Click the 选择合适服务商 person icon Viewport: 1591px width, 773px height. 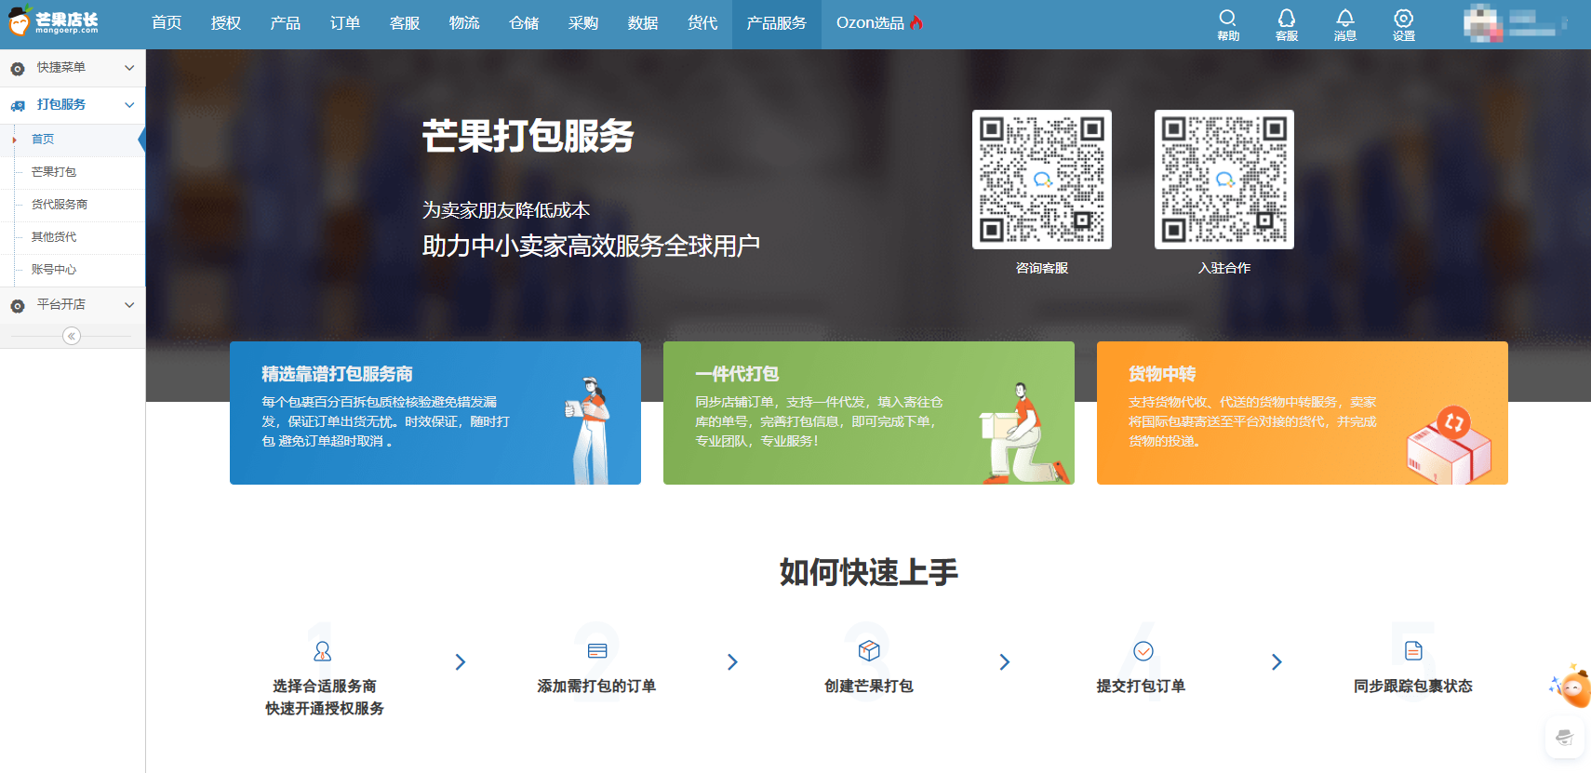323,651
